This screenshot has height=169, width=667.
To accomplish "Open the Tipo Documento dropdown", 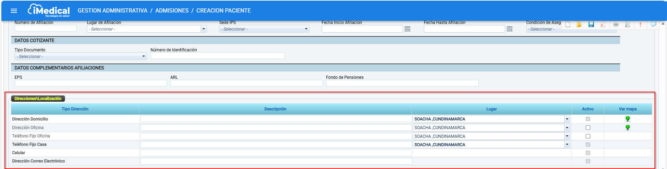I will point(81,57).
